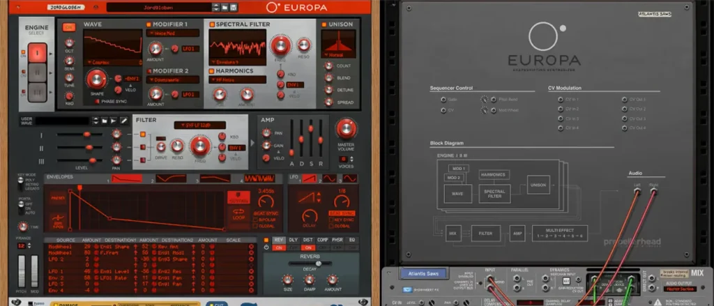Click the Right audio output jack
This screenshot has width=714, height=306.
(653, 192)
